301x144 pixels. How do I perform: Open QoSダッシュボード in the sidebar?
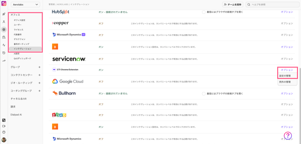pos(22,58)
